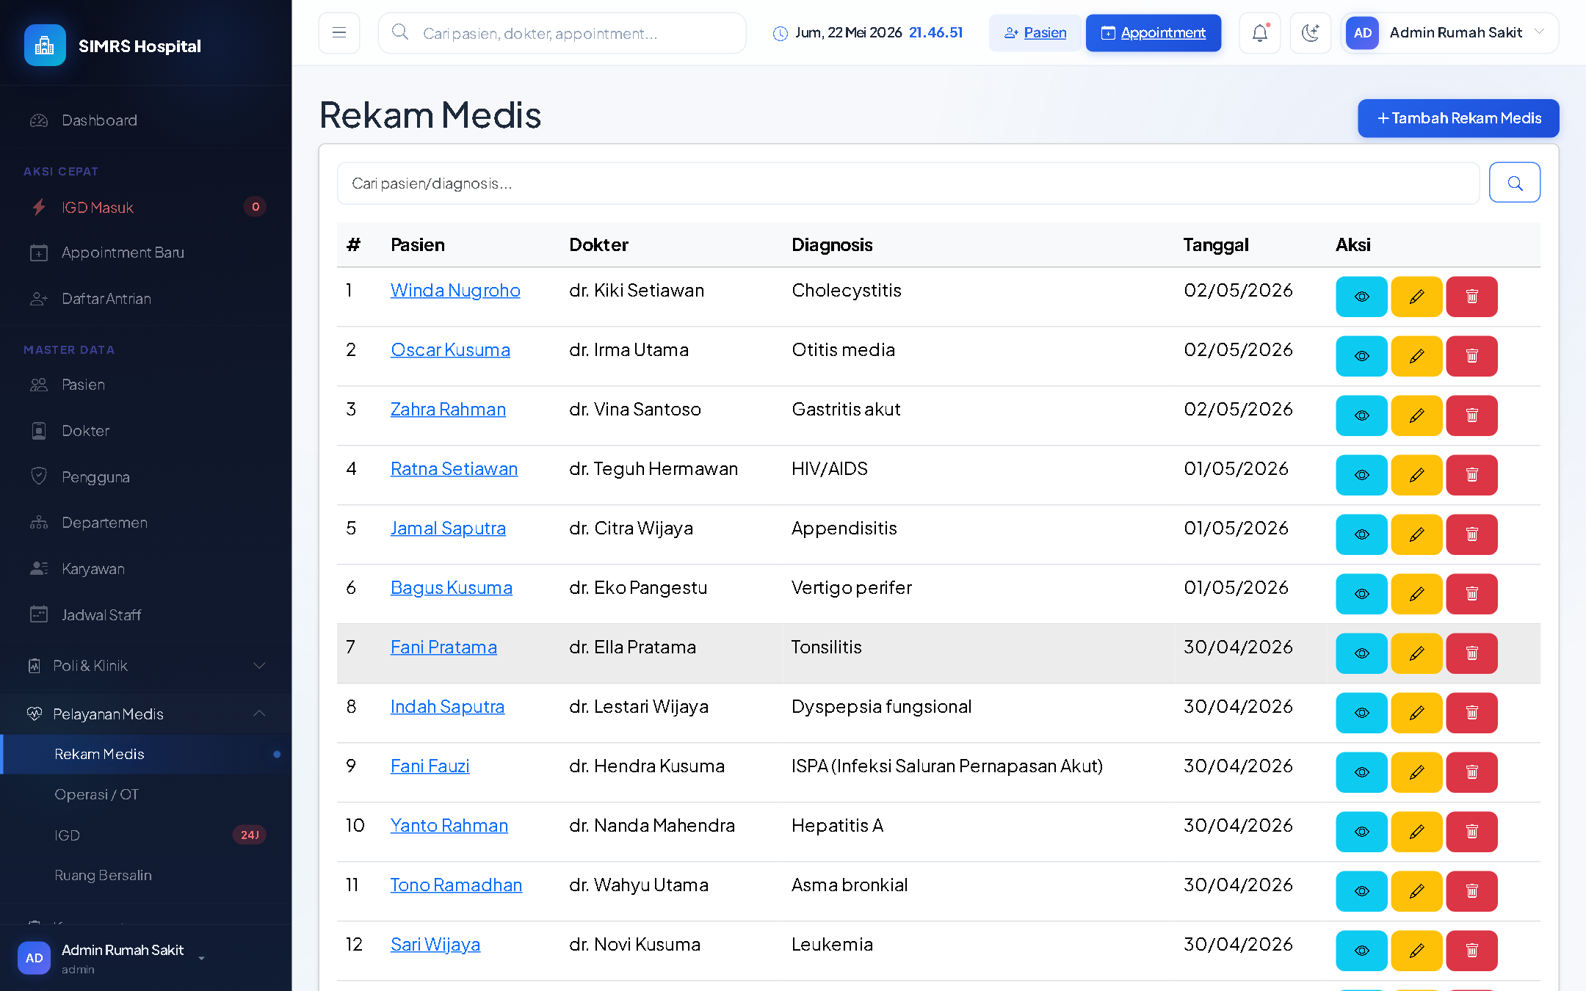Focus the global search field Cari pasien, dokter, appointment
Image resolution: width=1586 pixels, height=991 pixels.
pyautogui.click(x=562, y=33)
